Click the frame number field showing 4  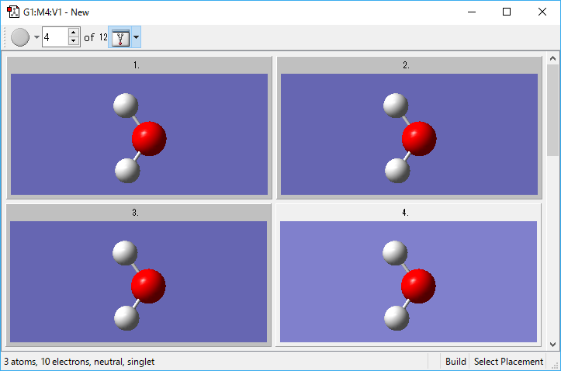point(55,37)
